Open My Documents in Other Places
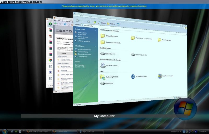Viewport: 209px width, 134px height. (x=83, y=52)
